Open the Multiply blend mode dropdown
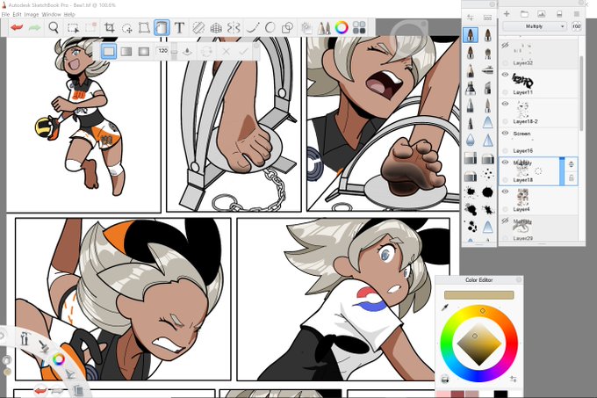 534,26
